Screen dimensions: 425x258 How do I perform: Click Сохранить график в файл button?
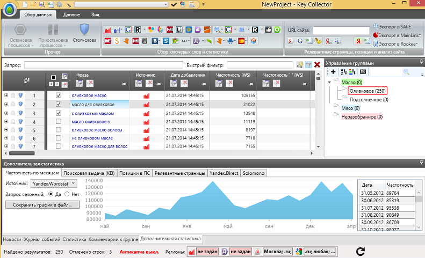click(42, 204)
